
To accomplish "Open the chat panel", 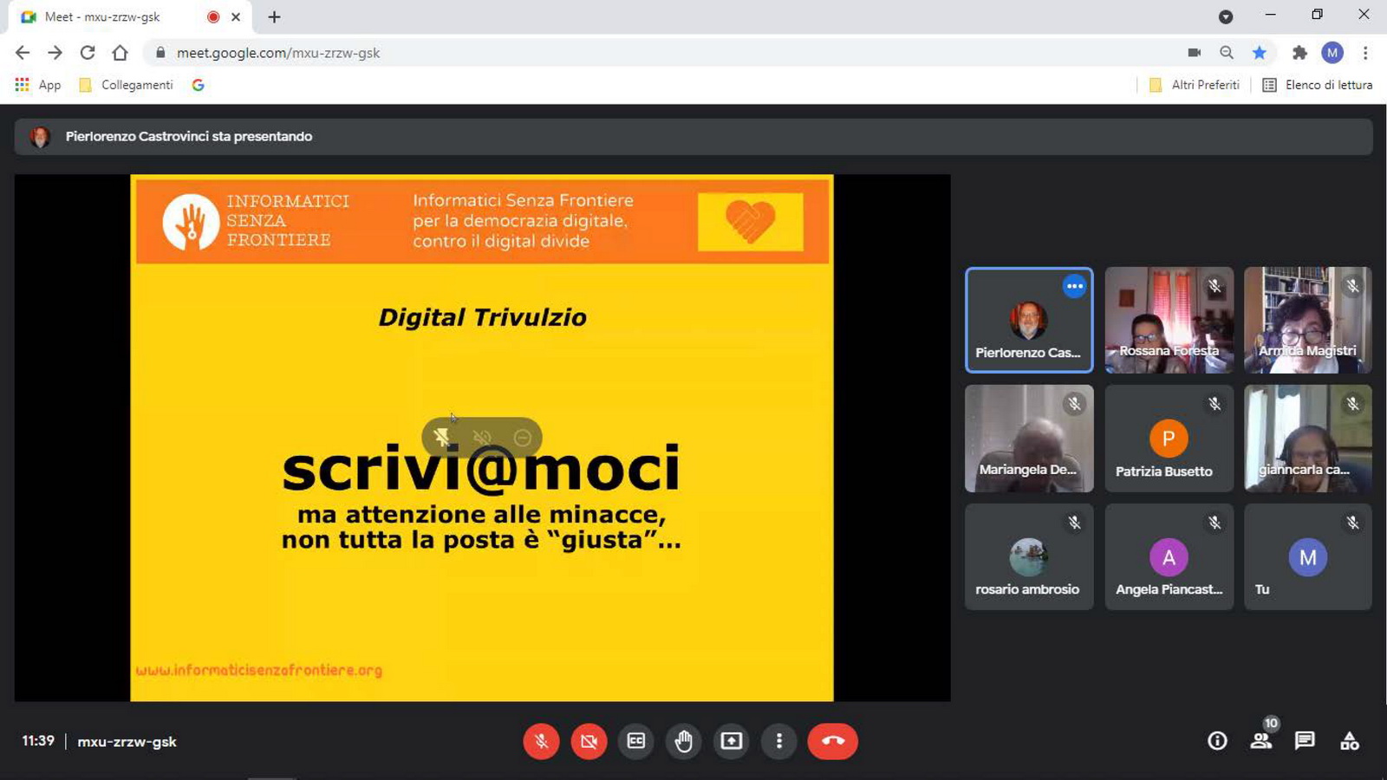I will point(1305,741).
